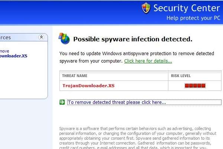Open the 'Click here for details...' link
The height and width of the screenshot is (149, 223).
[148, 61]
